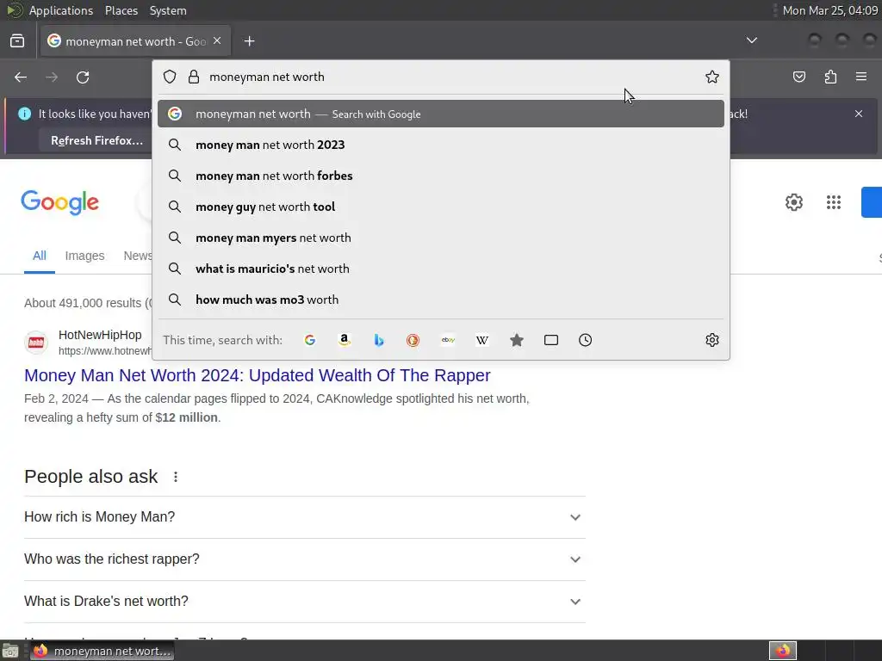The image size is (882, 661).
Task: Open the Applications menu in the top panel
Action: 61,10
